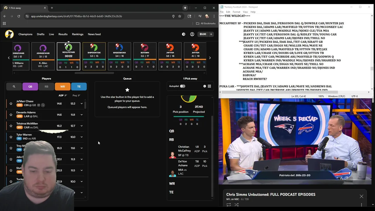Expand the 20.1 ADP player row chevron

click(81, 159)
